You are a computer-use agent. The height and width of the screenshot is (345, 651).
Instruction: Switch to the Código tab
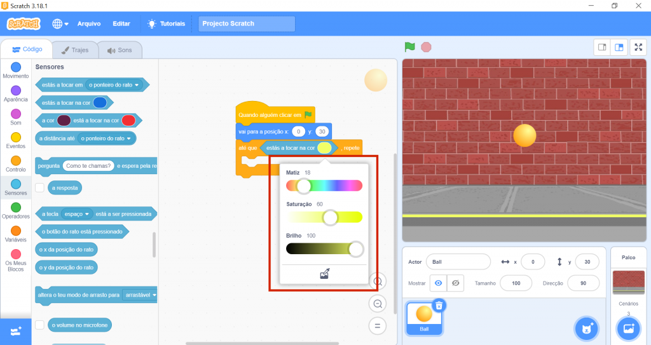pyautogui.click(x=27, y=50)
